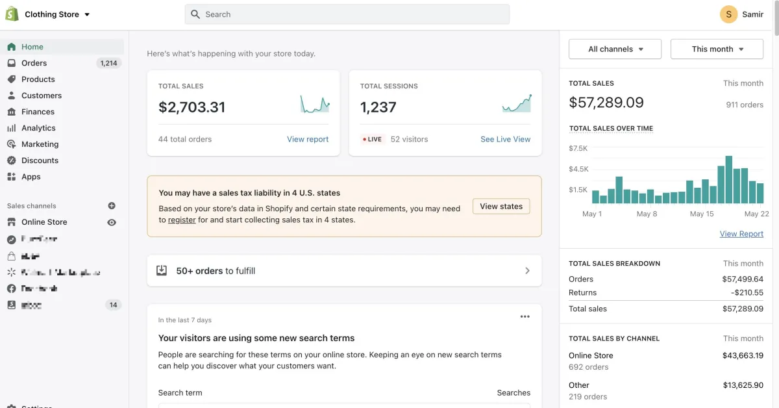Open the All channels filter dropdown

tap(615, 49)
